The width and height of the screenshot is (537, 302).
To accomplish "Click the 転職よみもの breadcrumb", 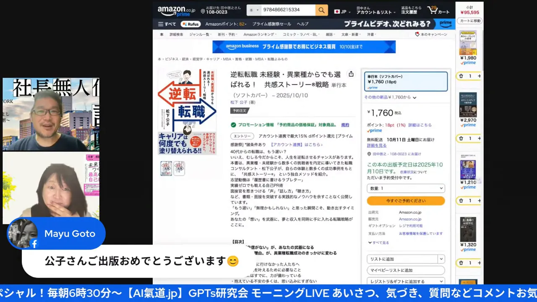I will point(277,59).
